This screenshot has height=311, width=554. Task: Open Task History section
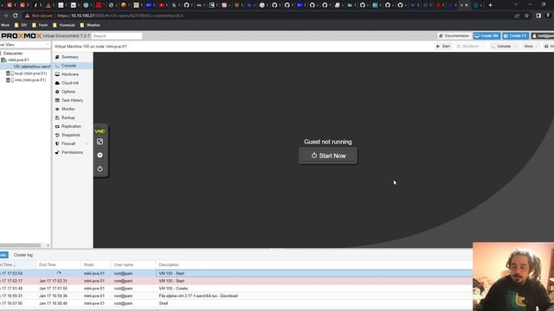tap(73, 100)
